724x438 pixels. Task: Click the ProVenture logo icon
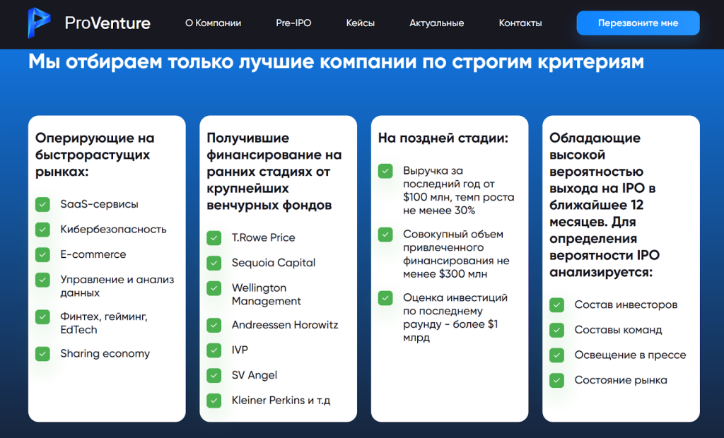coord(39,23)
